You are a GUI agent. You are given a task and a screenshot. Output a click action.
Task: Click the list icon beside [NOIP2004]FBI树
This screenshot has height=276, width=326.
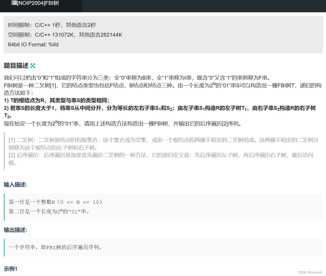click(x=14, y=3)
